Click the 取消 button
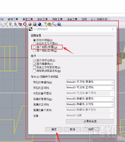125x142 pixels. point(72,130)
